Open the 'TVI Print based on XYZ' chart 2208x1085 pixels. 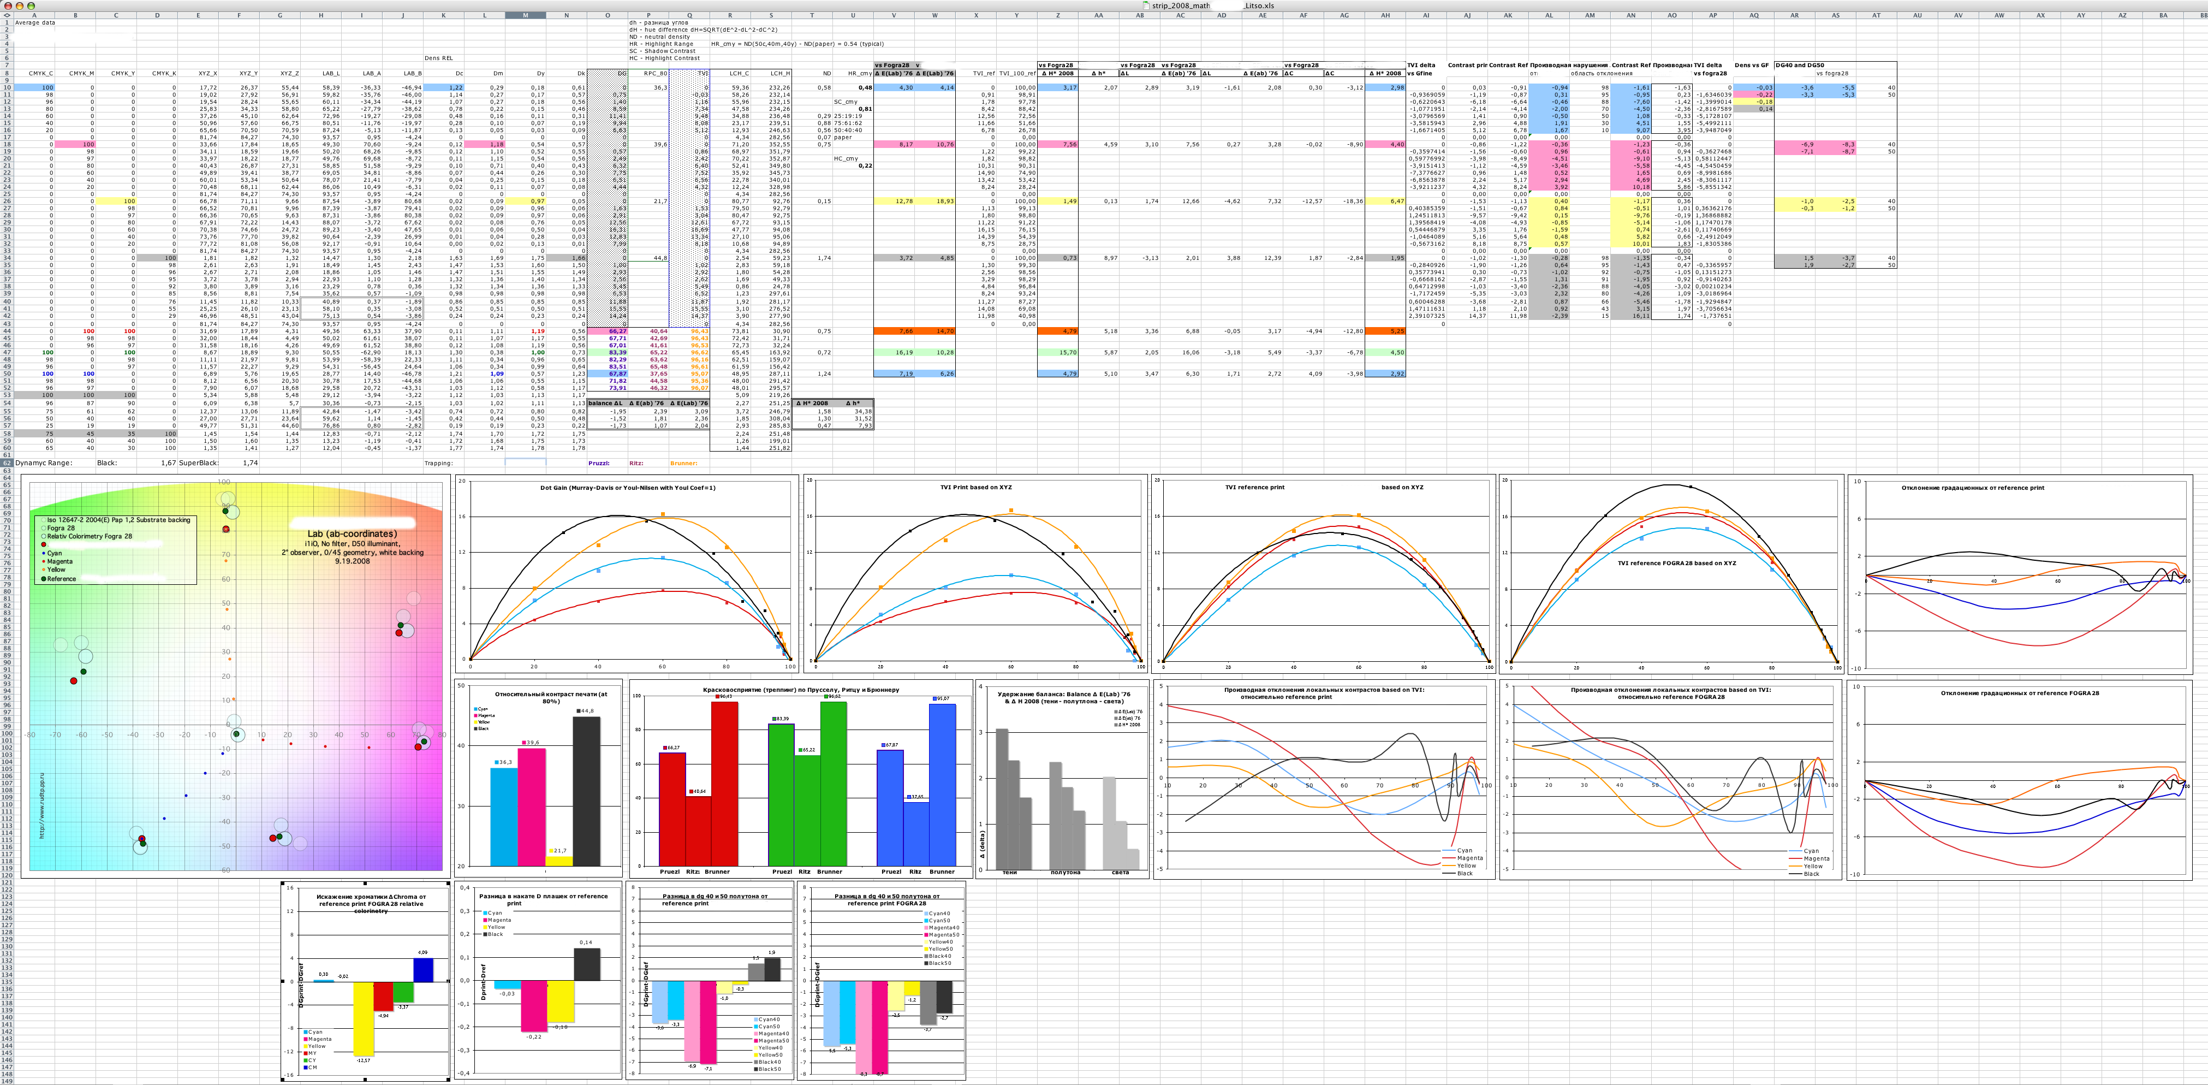coord(975,487)
